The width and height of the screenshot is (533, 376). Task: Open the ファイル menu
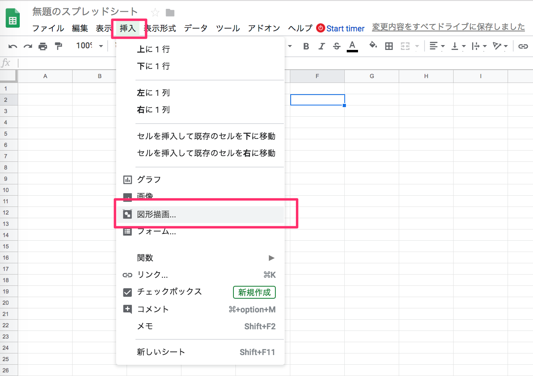48,28
